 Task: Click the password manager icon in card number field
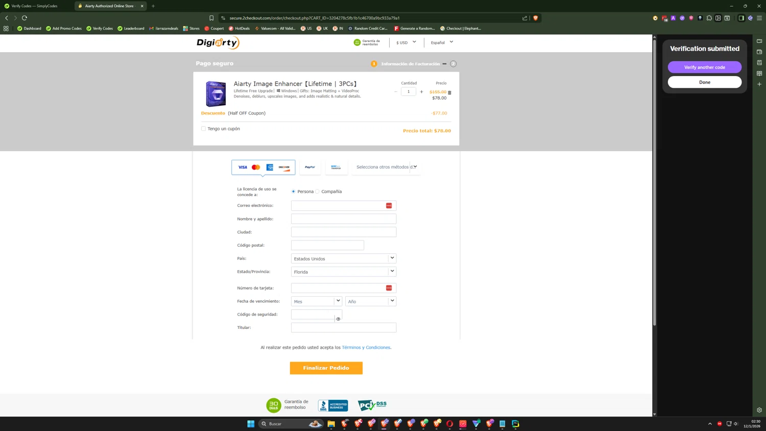[x=389, y=288]
